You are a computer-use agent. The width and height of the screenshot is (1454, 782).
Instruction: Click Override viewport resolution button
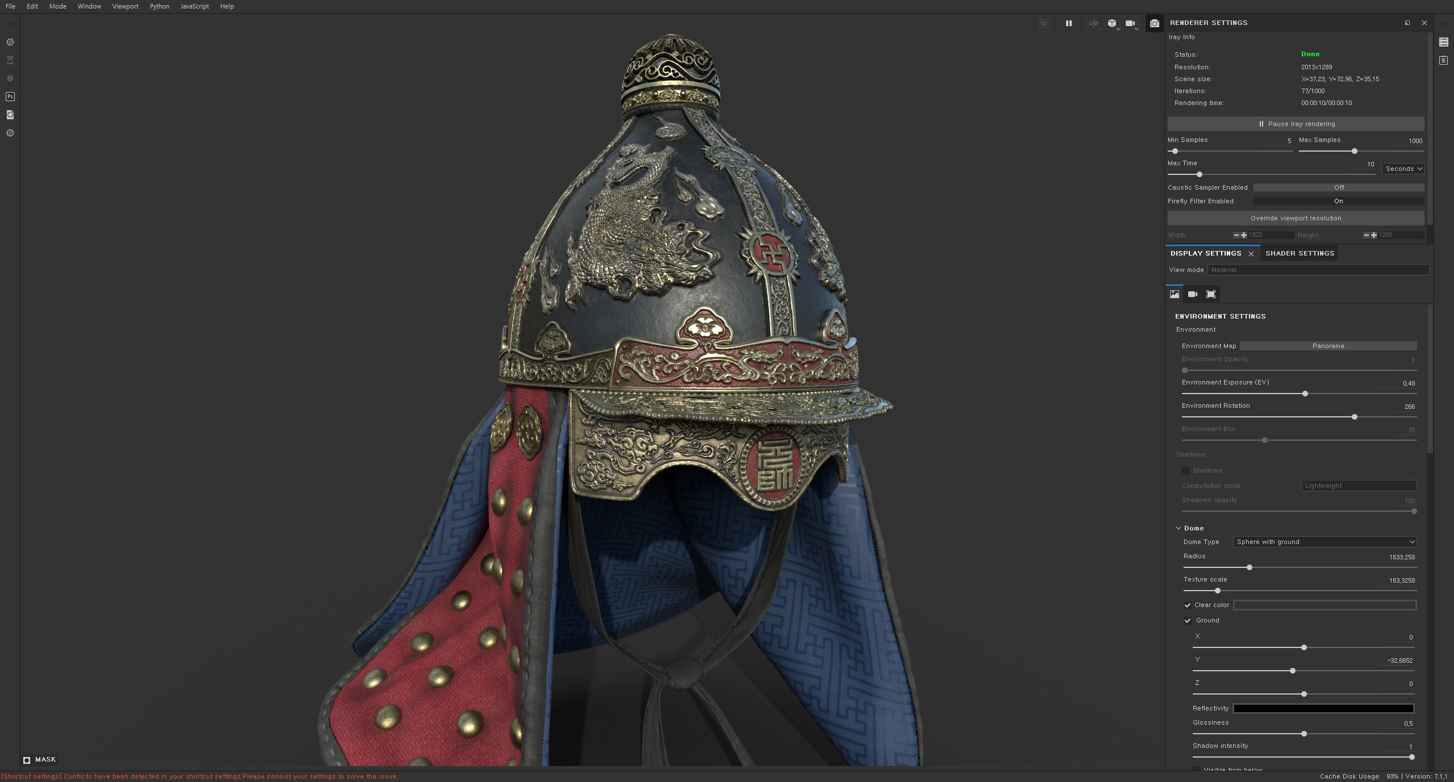(1295, 218)
